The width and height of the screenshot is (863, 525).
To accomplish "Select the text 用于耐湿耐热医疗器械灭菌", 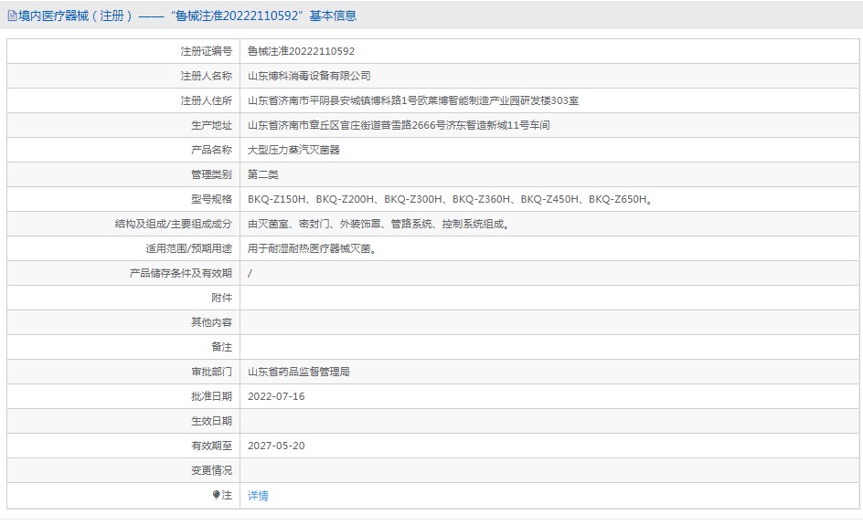I will coord(312,248).
